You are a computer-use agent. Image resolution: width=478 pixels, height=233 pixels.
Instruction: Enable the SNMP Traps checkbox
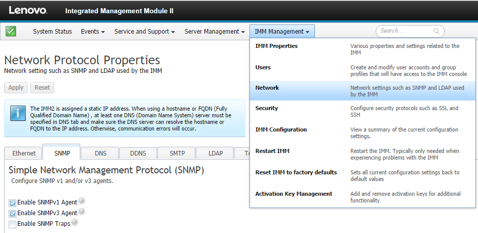(13, 224)
